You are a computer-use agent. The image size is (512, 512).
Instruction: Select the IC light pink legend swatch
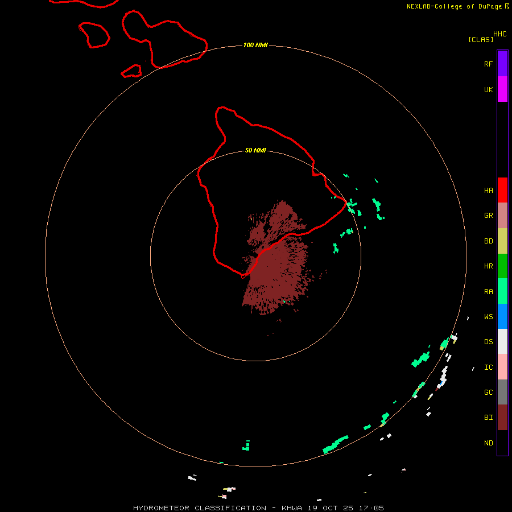[502, 367]
